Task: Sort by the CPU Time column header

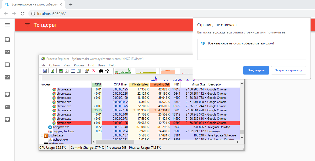Action: (x=115, y=84)
